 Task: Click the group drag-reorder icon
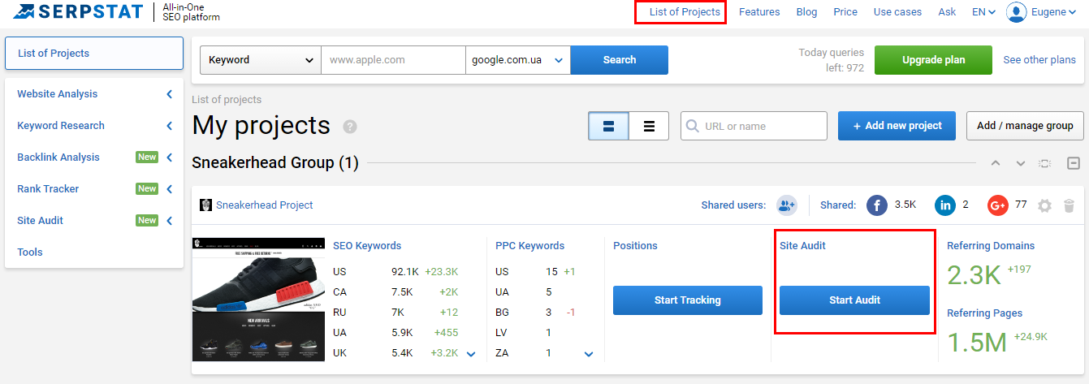click(x=1045, y=163)
